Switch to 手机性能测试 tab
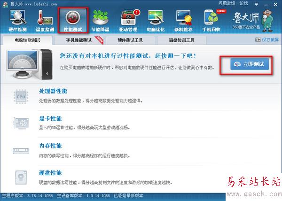 [x=79, y=40]
